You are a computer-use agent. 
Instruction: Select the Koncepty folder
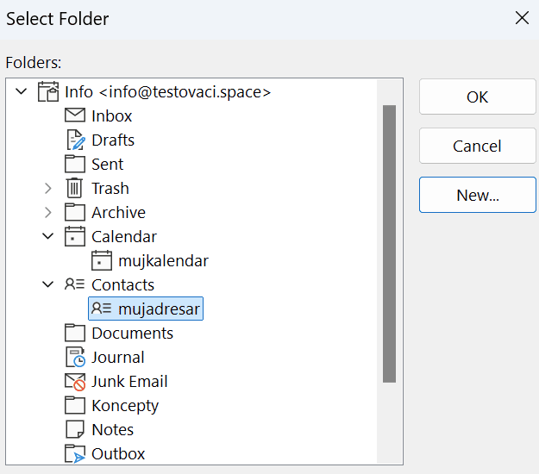pos(125,406)
